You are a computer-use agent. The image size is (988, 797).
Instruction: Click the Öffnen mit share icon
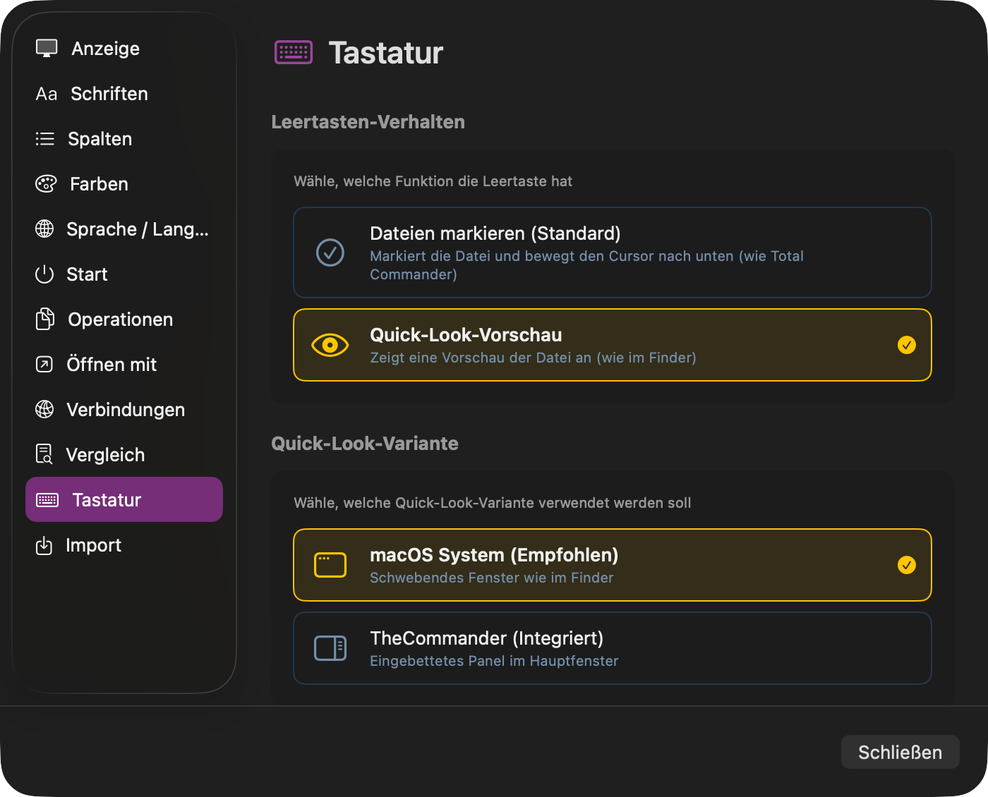tap(44, 364)
